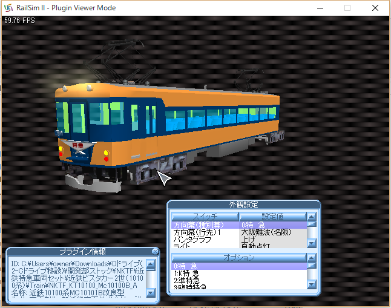The width and height of the screenshot is (391, 308).
Task: Click the up arrow in the plugin info scrollbar
Action: [151, 264]
